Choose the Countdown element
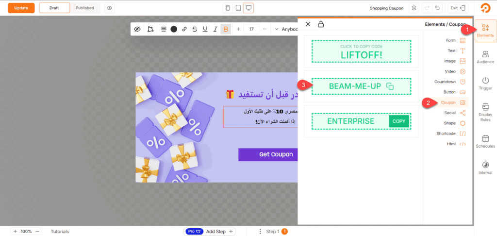The image size is (497, 236). point(450,82)
